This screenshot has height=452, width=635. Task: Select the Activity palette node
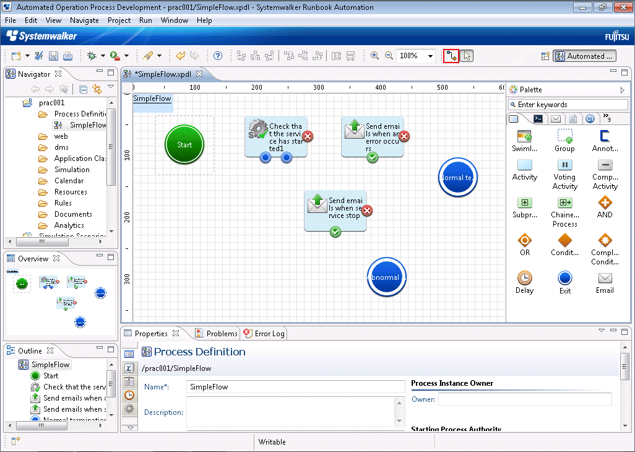tap(524, 170)
